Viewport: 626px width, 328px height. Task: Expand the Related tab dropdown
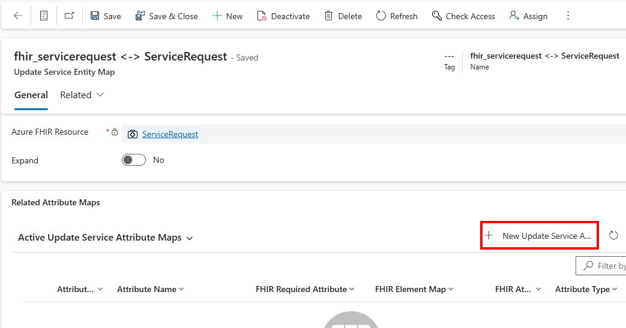point(82,95)
